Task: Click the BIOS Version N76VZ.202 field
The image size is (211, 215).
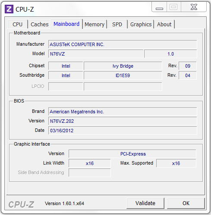Action: tap(123, 121)
